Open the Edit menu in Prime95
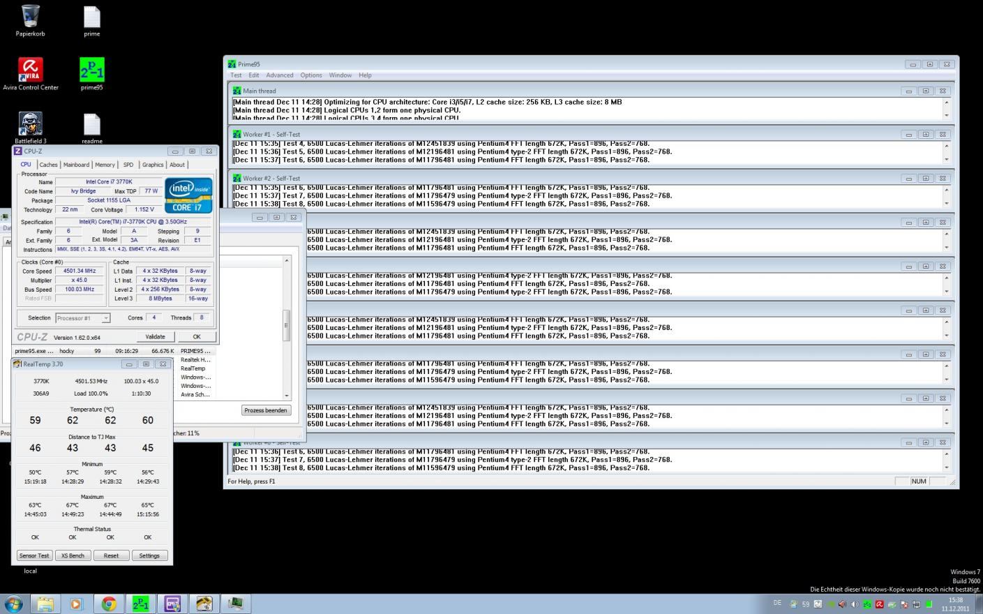 pyautogui.click(x=254, y=75)
